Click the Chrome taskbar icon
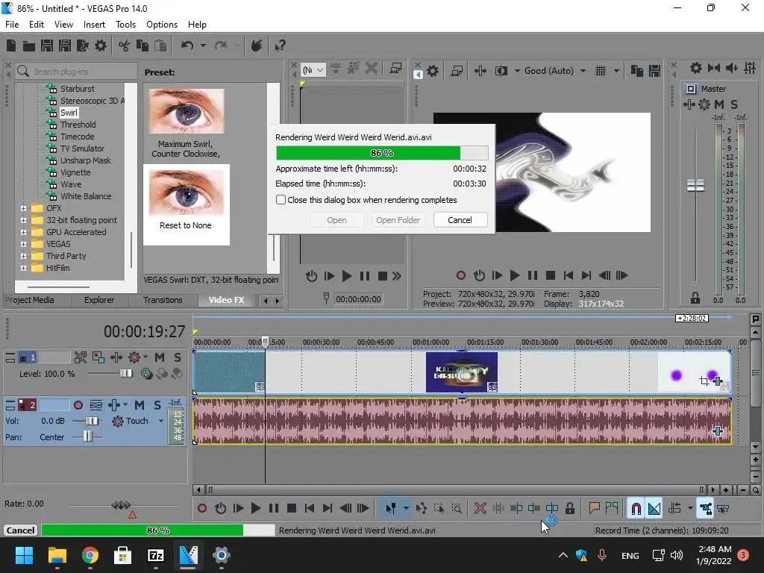The image size is (764, 573). [90, 555]
